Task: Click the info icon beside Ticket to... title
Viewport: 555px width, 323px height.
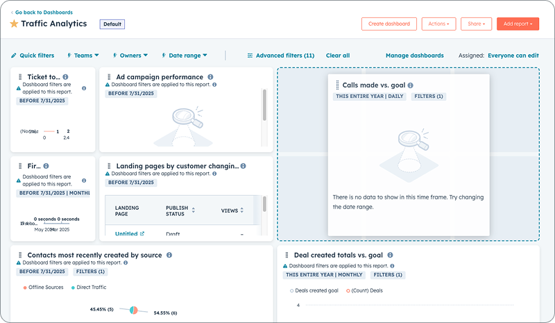Action: click(65, 77)
